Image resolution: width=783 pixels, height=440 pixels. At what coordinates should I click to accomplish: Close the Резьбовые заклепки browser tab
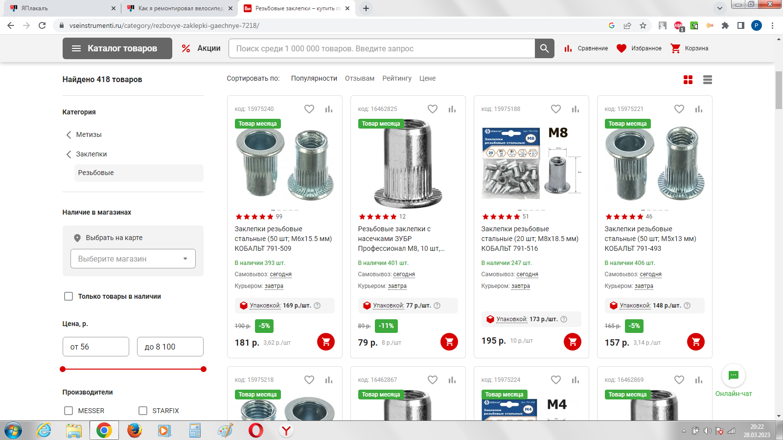347,8
